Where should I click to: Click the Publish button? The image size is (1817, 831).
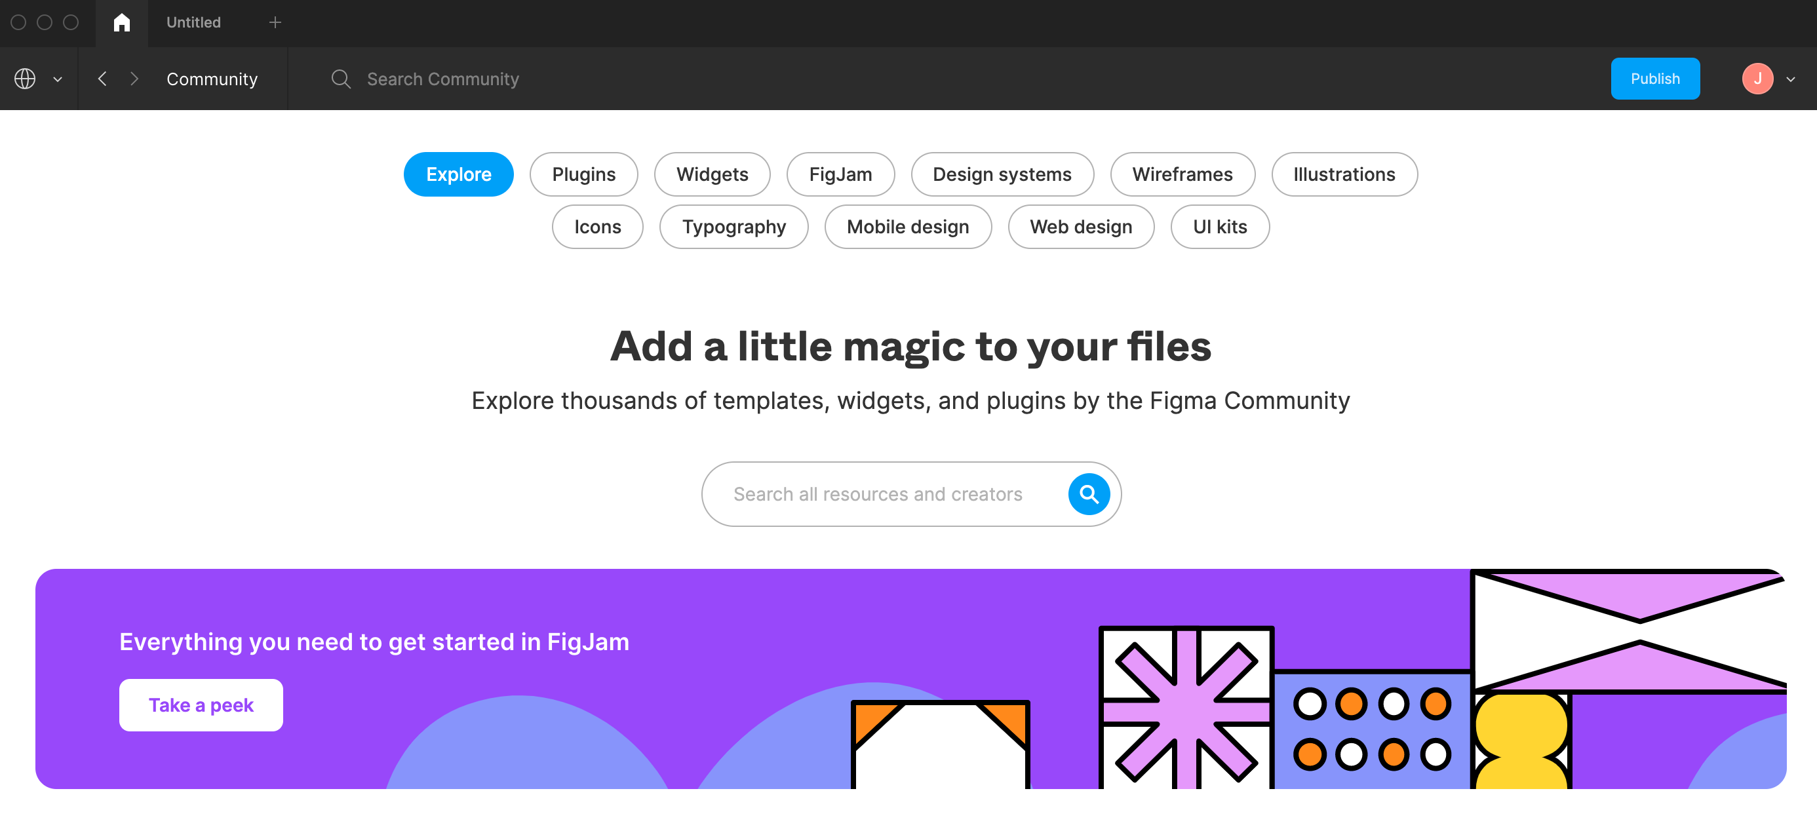tap(1654, 78)
